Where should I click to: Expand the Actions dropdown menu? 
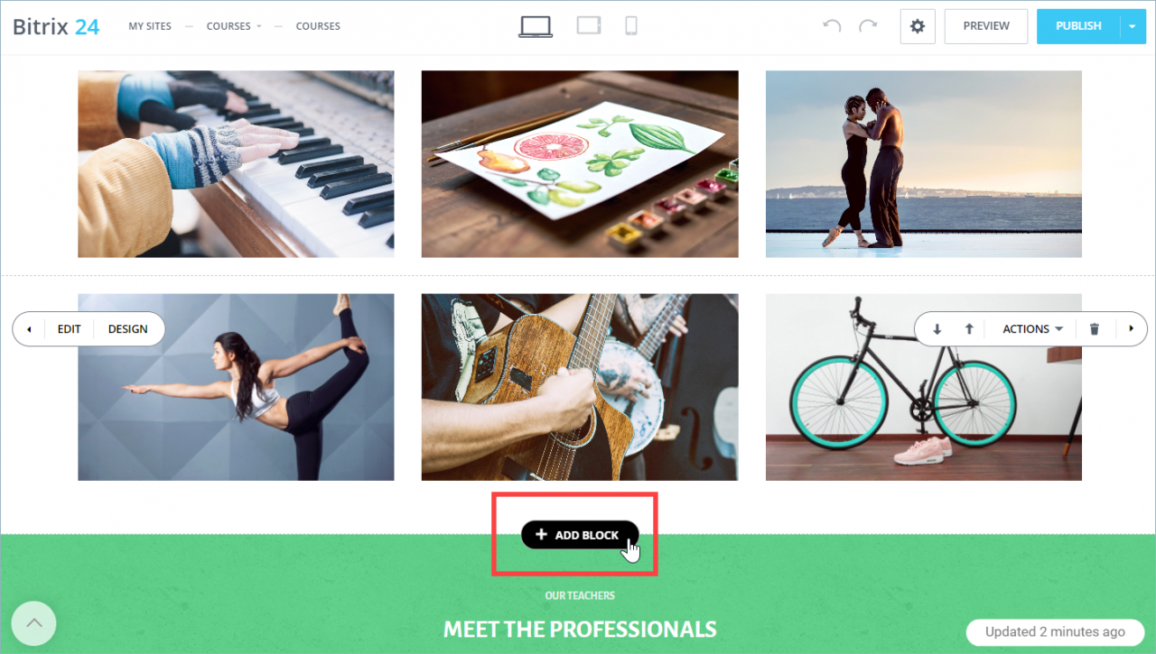[x=1032, y=329]
